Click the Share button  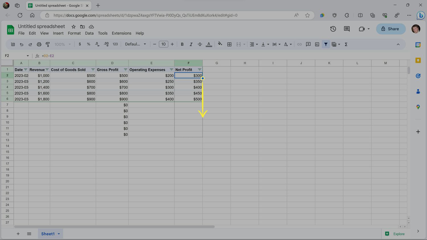pyautogui.click(x=390, y=29)
